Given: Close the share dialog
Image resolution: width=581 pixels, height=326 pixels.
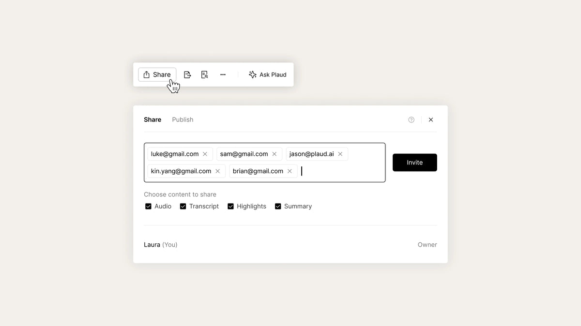Looking at the screenshot, I should coord(431,120).
